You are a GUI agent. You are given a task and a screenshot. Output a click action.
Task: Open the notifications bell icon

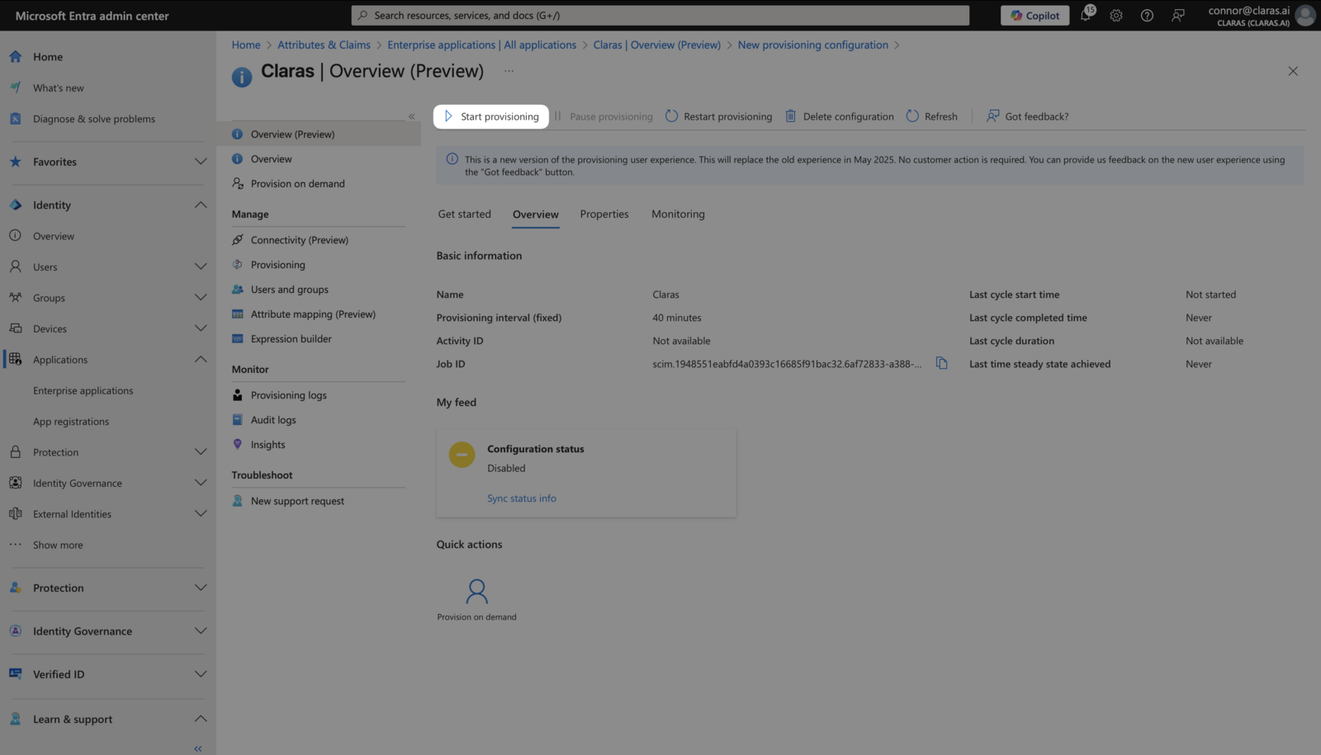pyautogui.click(x=1086, y=15)
